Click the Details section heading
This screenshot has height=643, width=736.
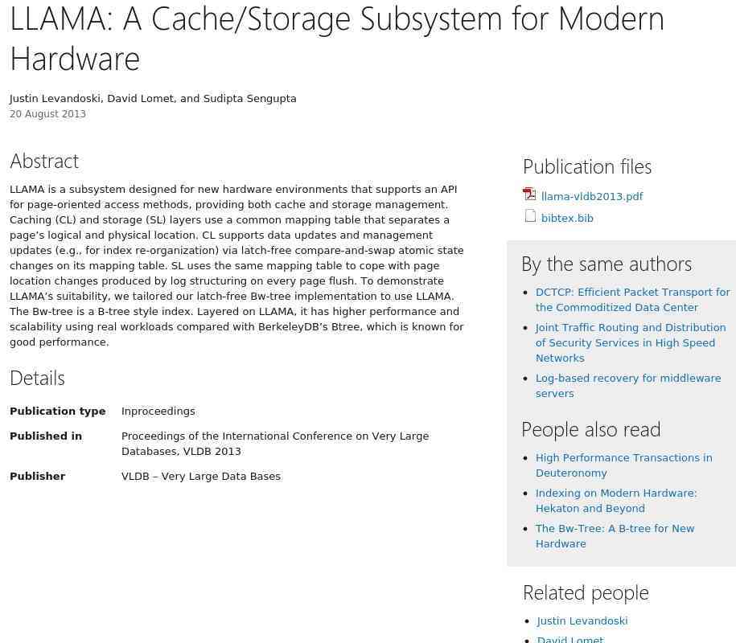point(37,378)
